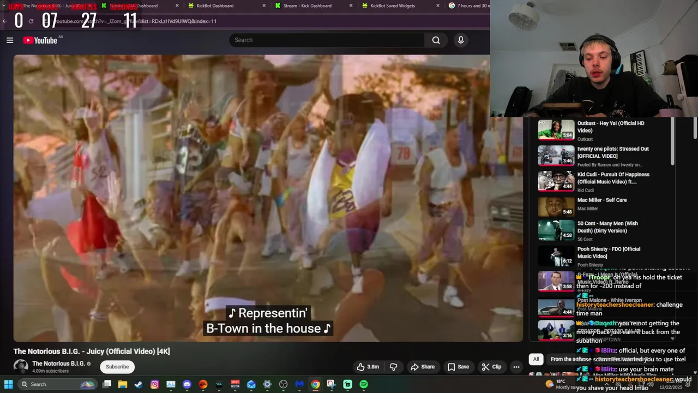698x393 pixels.
Task: Like the Juicy video (3.8m)
Action: (x=368, y=367)
